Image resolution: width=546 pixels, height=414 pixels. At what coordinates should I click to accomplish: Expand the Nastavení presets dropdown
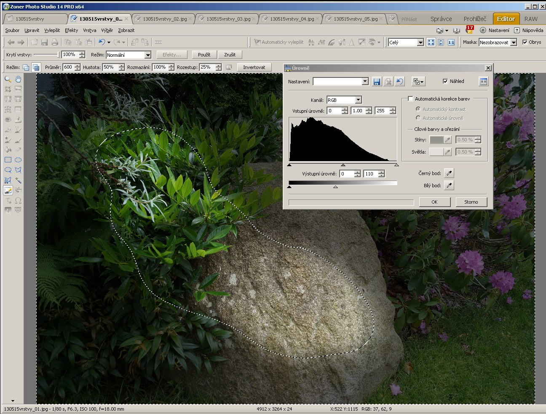pos(365,82)
